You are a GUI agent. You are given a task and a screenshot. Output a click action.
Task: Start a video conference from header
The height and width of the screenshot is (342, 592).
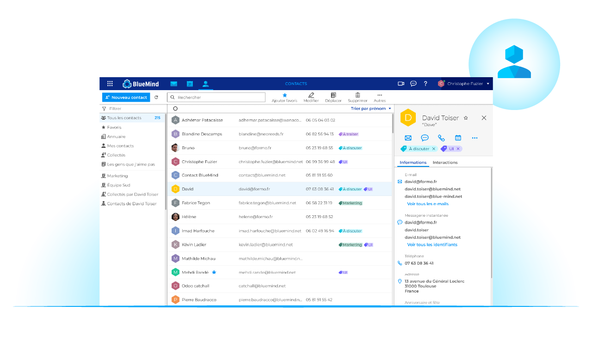401,84
